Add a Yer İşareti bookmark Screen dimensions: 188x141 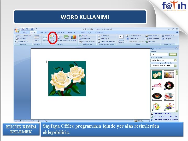pyautogui.click(x=85, y=39)
